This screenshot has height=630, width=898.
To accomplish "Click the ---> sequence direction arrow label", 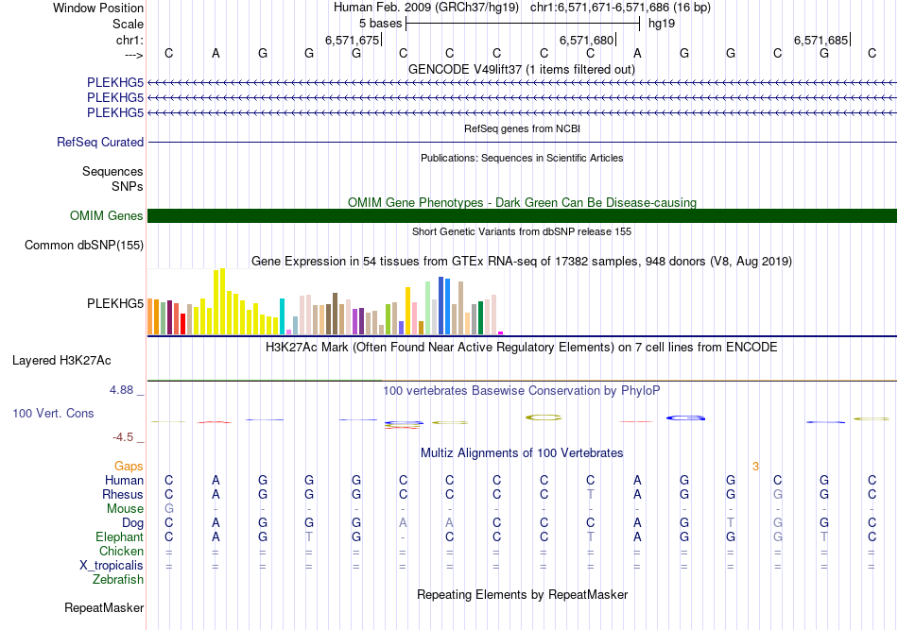I will point(133,55).
